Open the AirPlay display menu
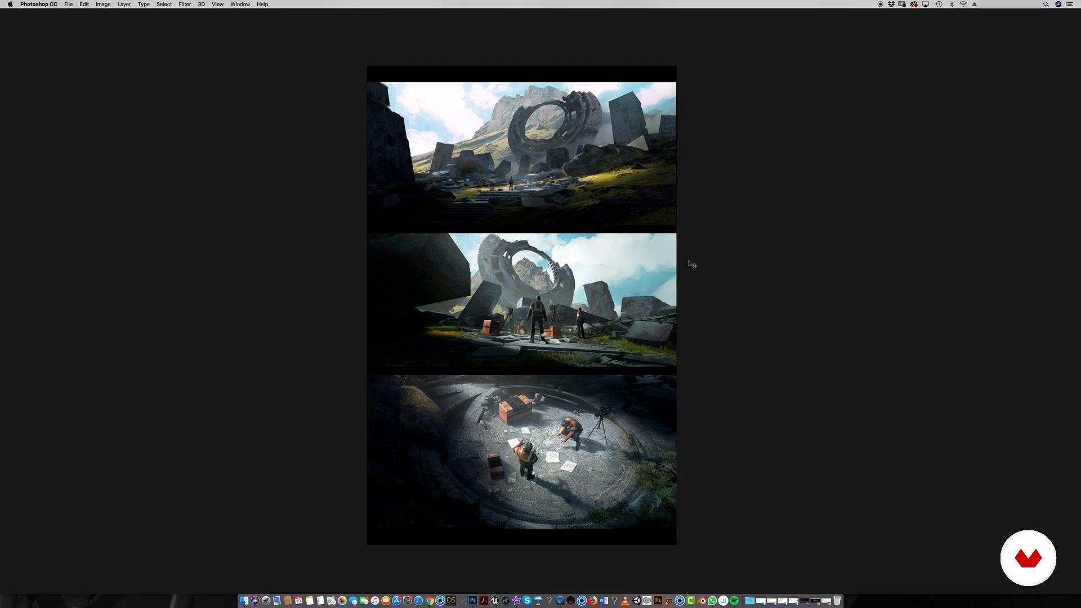Viewport: 1081px width, 608px height. (x=926, y=4)
